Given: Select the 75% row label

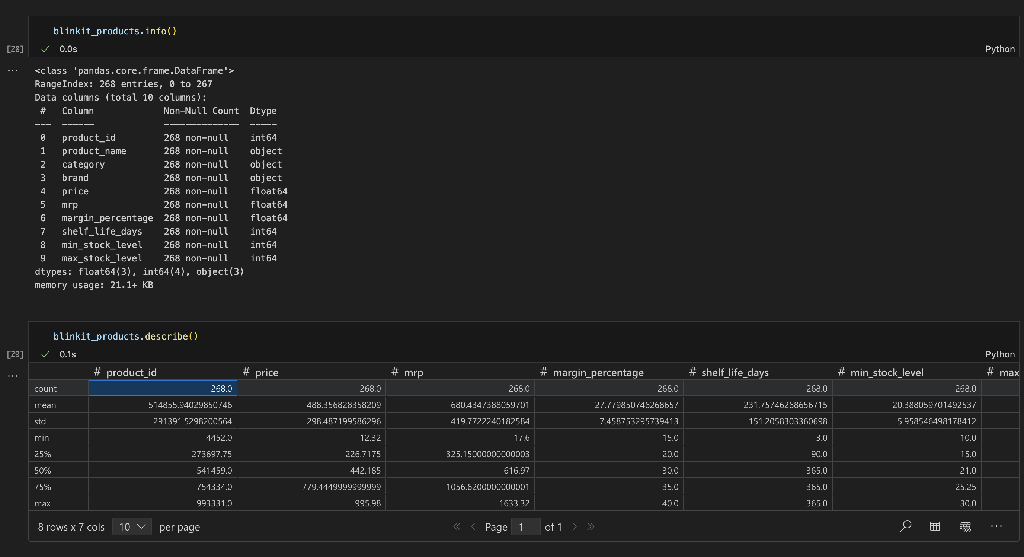Looking at the screenshot, I should coord(59,487).
